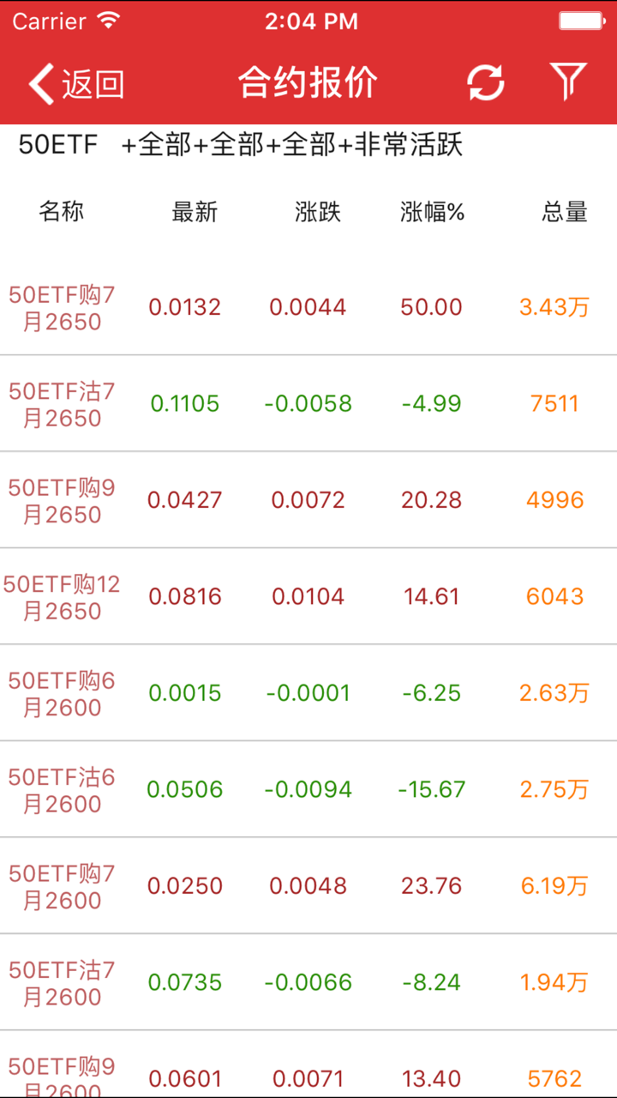
Task: Tap the back chevron arrow
Action: (x=41, y=83)
